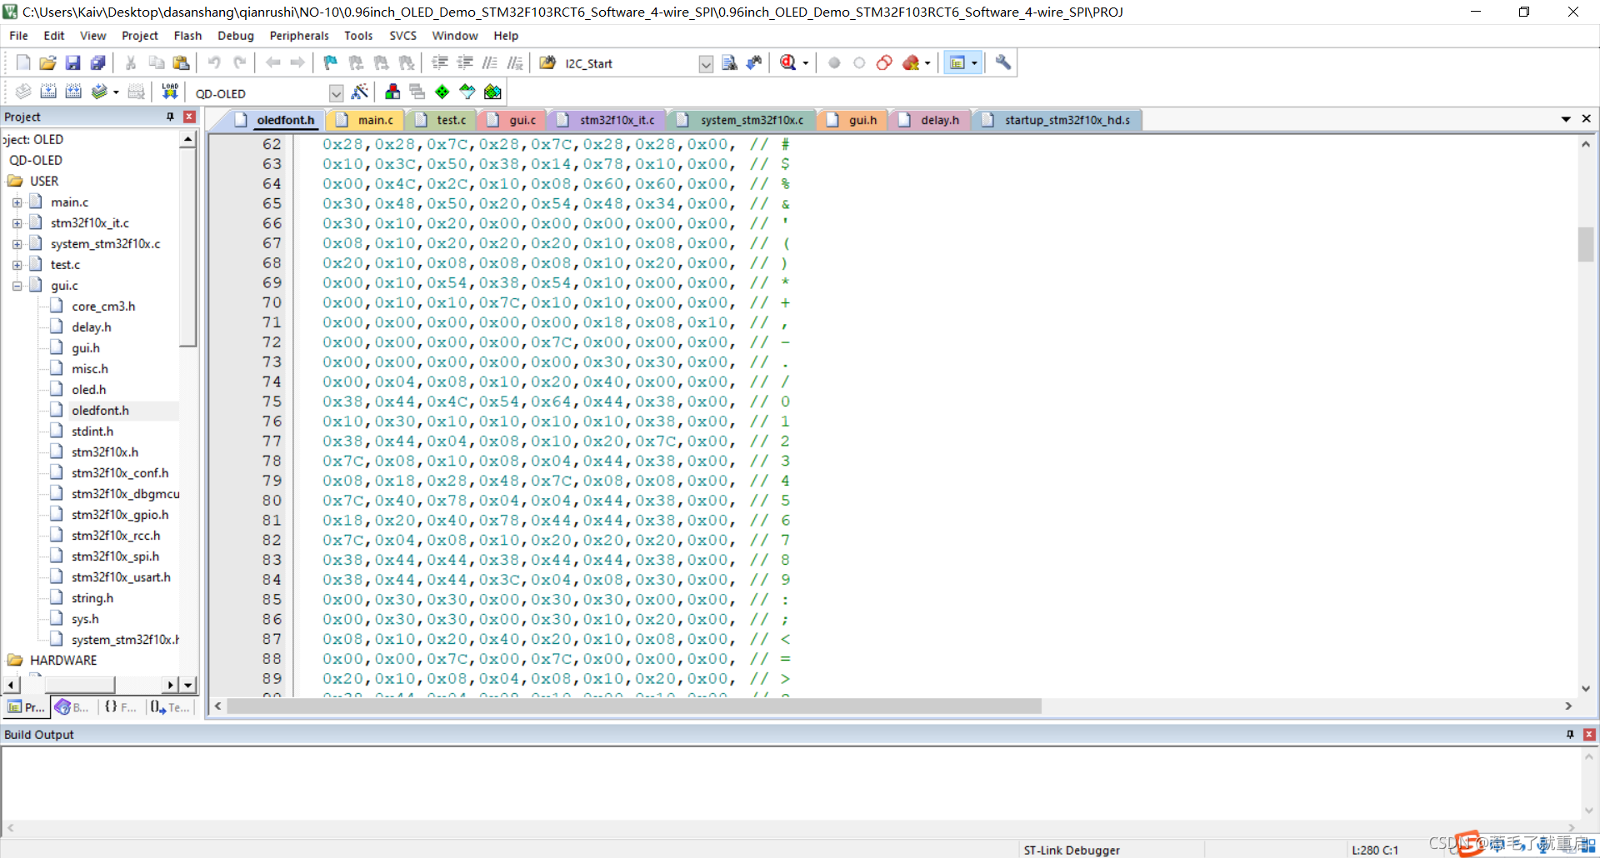1600x858 pixels.
Task: Build target files icon
Action: (48, 92)
